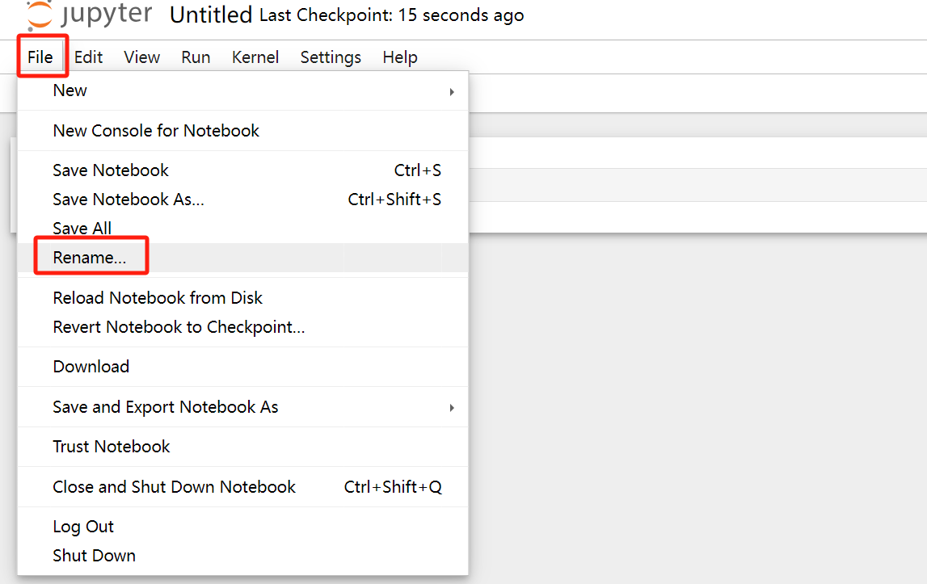
Task: Open the File menu
Action: point(40,57)
